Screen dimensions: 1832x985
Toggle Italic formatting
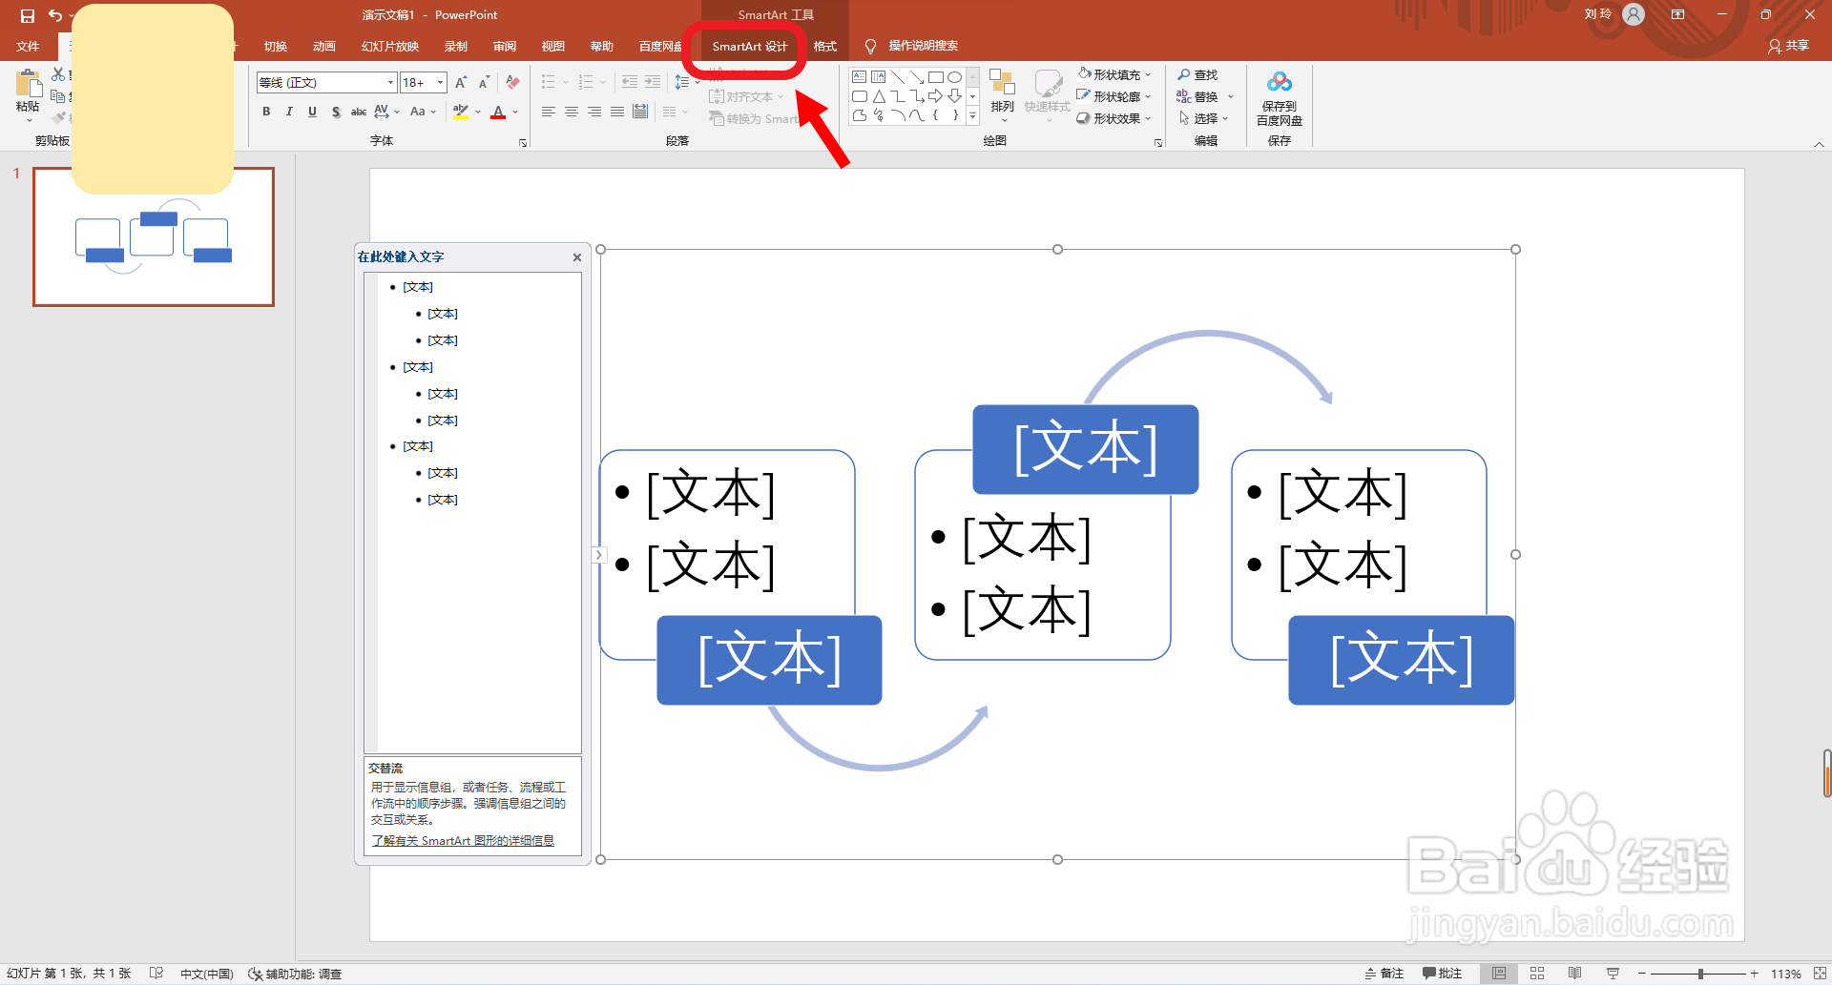tap(289, 112)
